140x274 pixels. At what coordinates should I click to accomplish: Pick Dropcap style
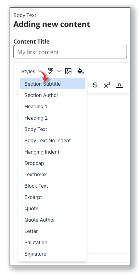click(52, 163)
